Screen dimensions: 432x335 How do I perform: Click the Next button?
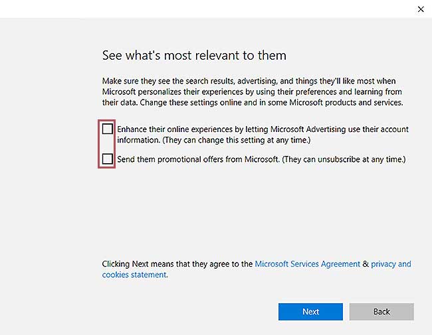pos(310,312)
